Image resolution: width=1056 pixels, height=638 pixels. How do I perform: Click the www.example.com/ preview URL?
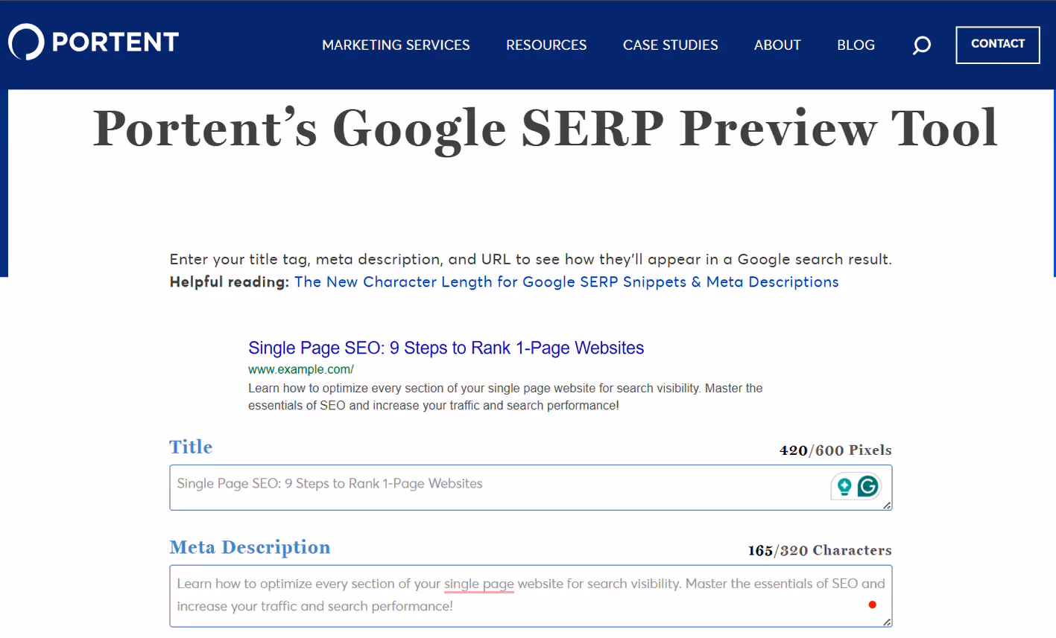click(x=301, y=369)
